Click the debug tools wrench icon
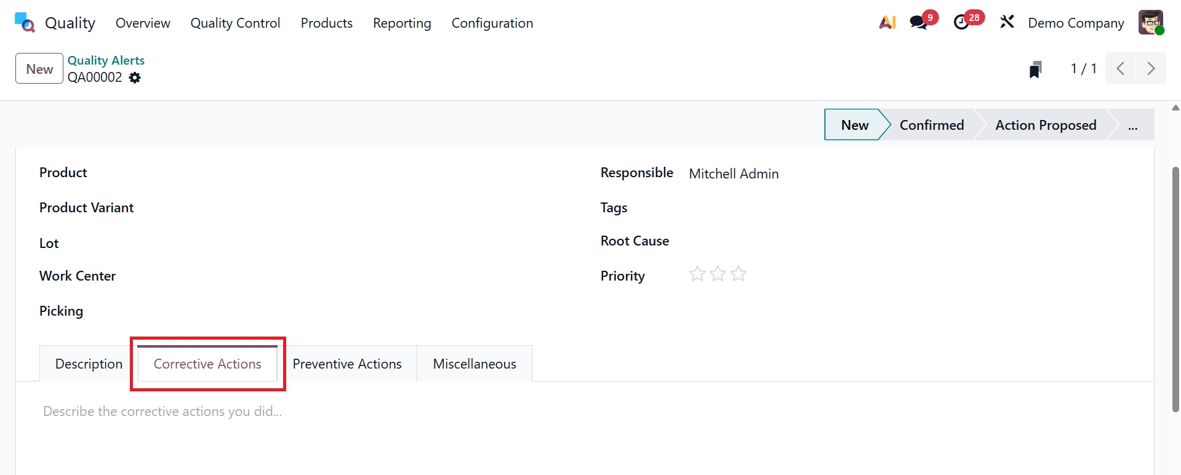This screenshot has width=1181, height=475. (1007, 23)
